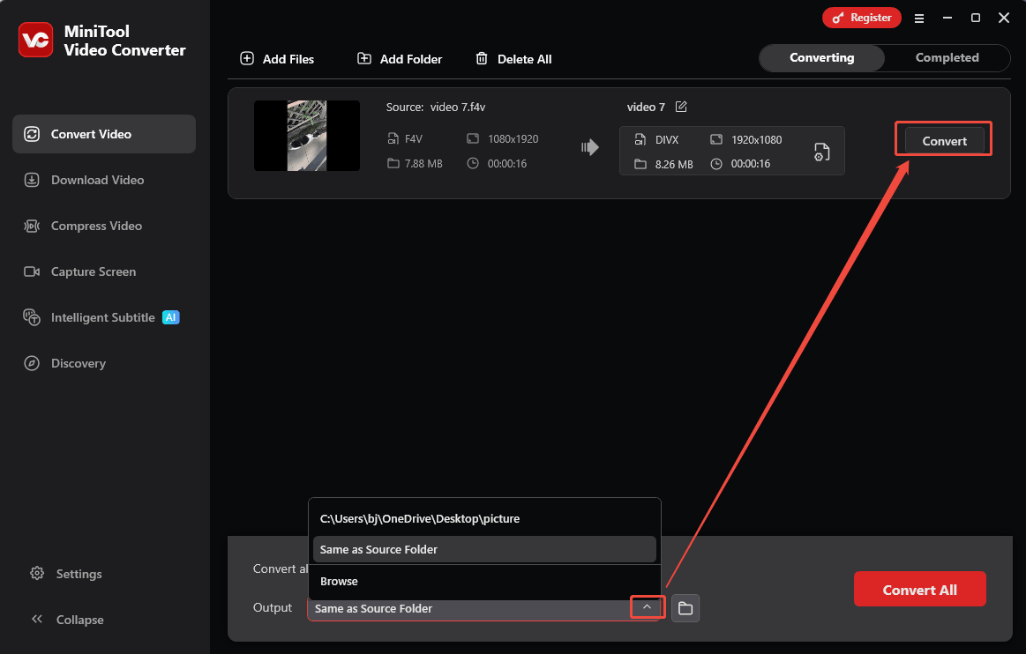This screenshot has width=1026, height=654.
Task: Collapse the output folder dropdown
Action: pyautogui.click(x=647, y=607)
